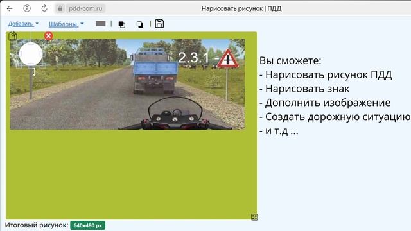Click the text Дополнить изображение
This screenshot has height=231, width=411.
pos(328,103)
